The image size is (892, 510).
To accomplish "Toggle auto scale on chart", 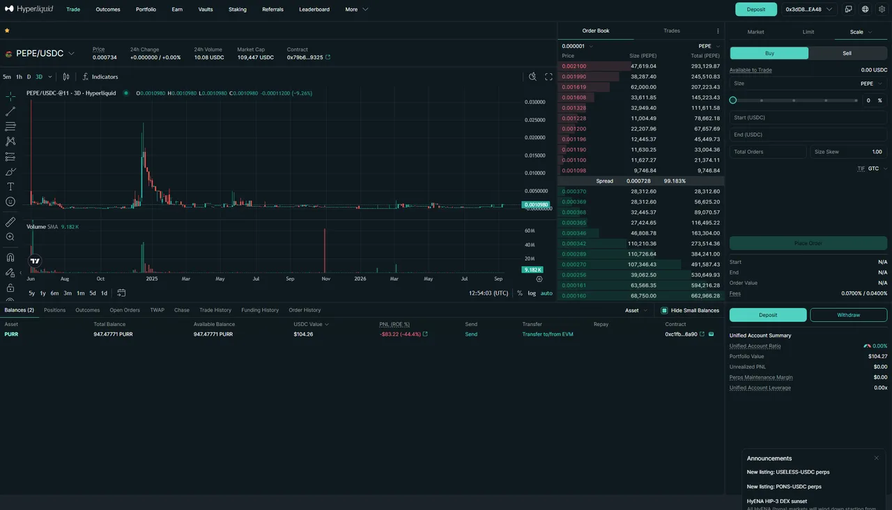I will pyautogui.click(x=546, y=293).
